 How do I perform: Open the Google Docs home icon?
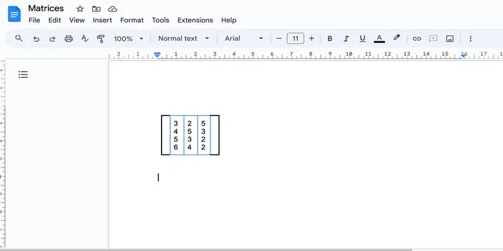(14, 14)
